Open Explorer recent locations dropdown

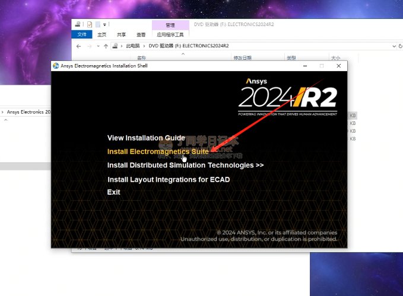(98, 46)
